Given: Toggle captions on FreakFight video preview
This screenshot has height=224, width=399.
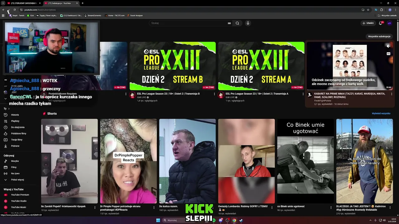Looking at the screenshot, I should [x=388, y=54].
